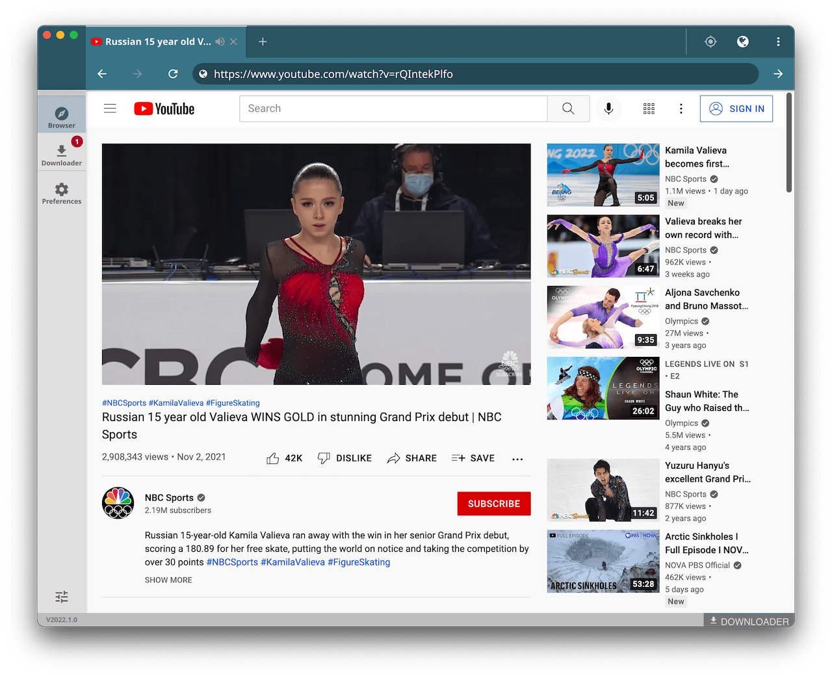The width and height of the screenshot is (832, 676).
Task: Click title 'Kamila Valieva becomes first…'
Action: pyautogui.click(x=697, y=157)
